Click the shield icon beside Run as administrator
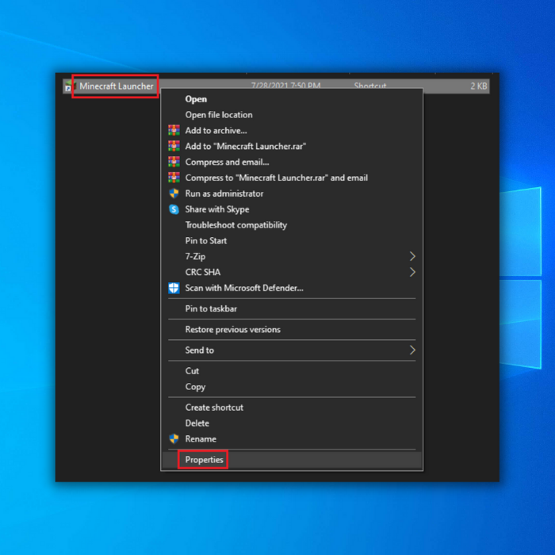Image resolution: width=555 pixels, height=555 pixels. [x=174, y=193]
